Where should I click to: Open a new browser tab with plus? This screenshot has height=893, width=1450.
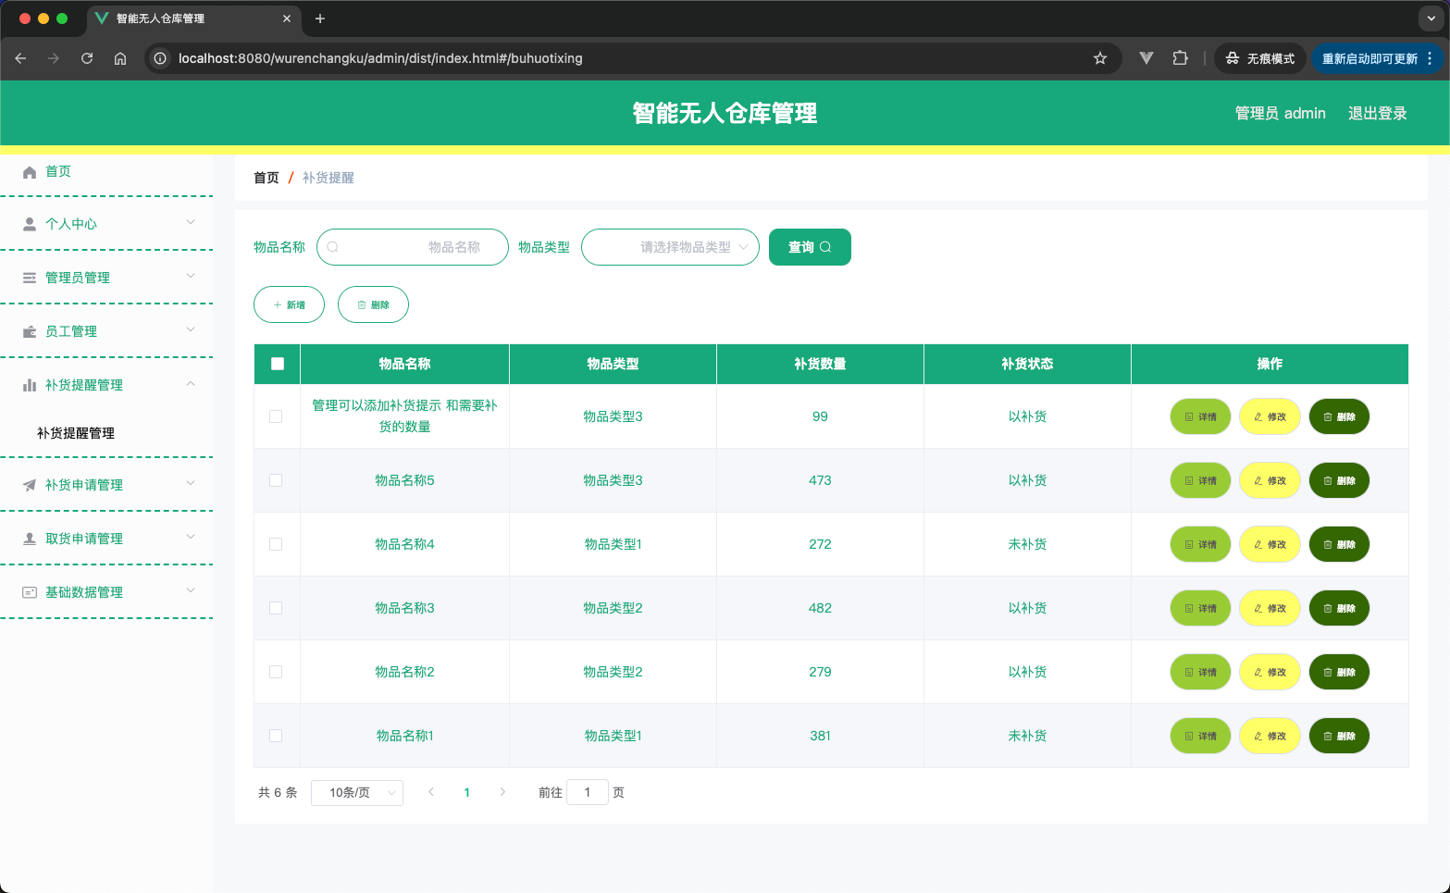click(x=320, y=19)
